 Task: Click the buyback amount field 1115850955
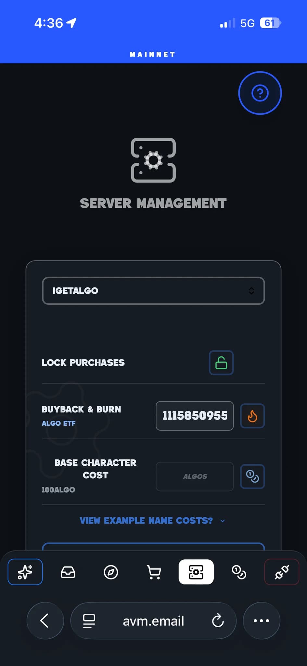[195, 416]
